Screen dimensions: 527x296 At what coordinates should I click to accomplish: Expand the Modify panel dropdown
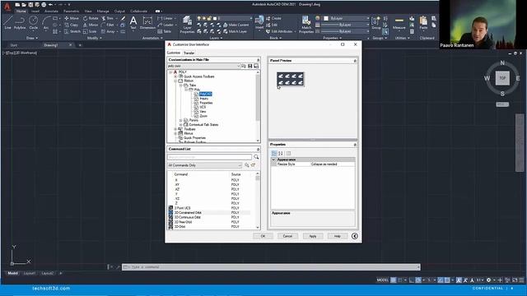pos(95,38)
